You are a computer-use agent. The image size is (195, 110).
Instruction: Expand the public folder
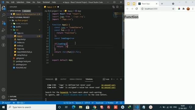coord(12,27)
